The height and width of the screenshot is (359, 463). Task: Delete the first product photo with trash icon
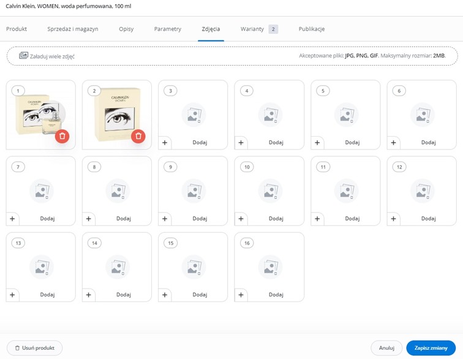coord(62,136)
